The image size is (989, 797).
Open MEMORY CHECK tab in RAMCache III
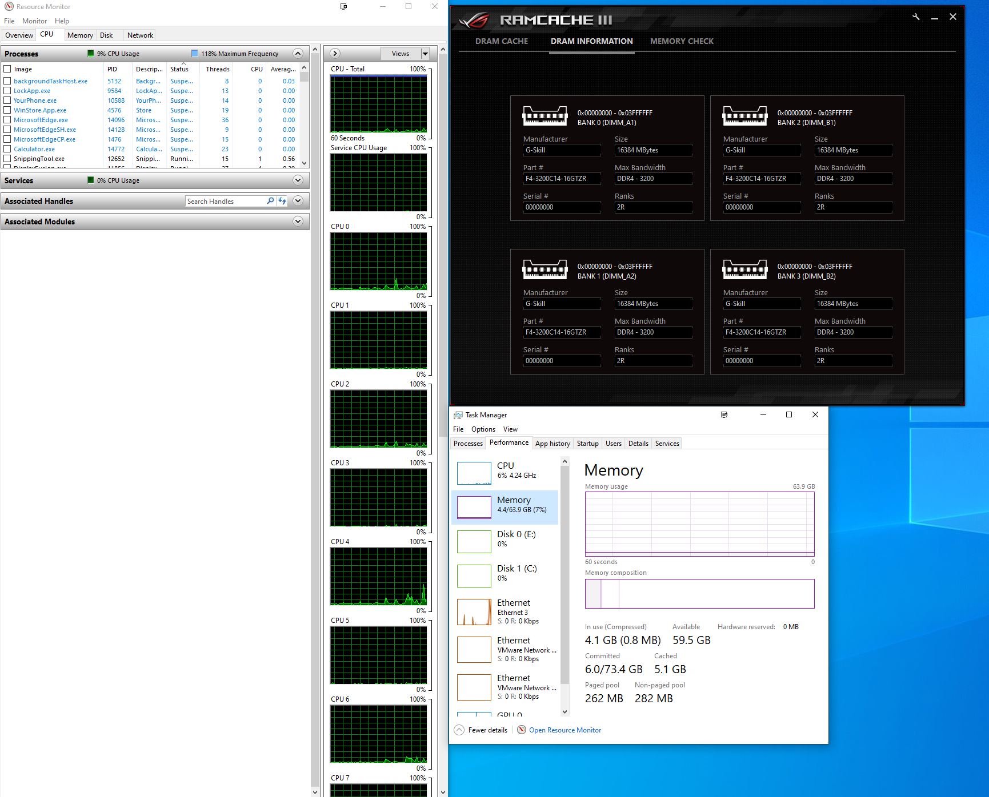[682, 41]
